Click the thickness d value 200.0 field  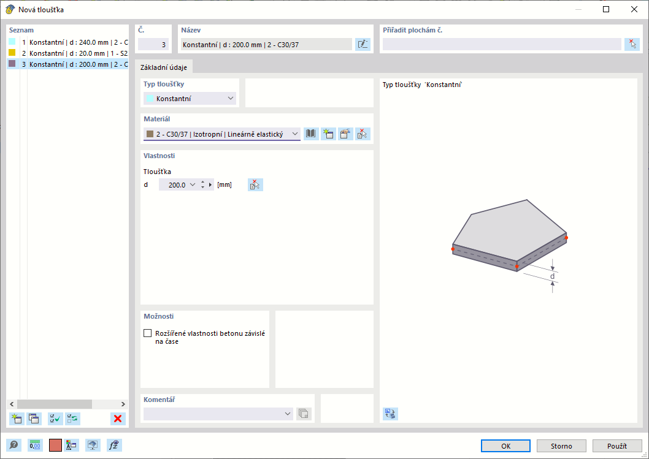(174, 185)
